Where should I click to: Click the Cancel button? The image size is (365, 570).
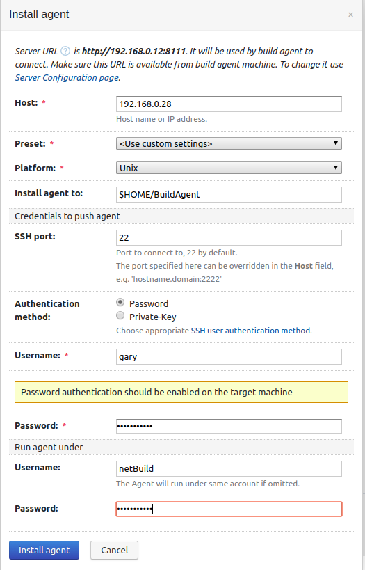click(x=115, y=550)
